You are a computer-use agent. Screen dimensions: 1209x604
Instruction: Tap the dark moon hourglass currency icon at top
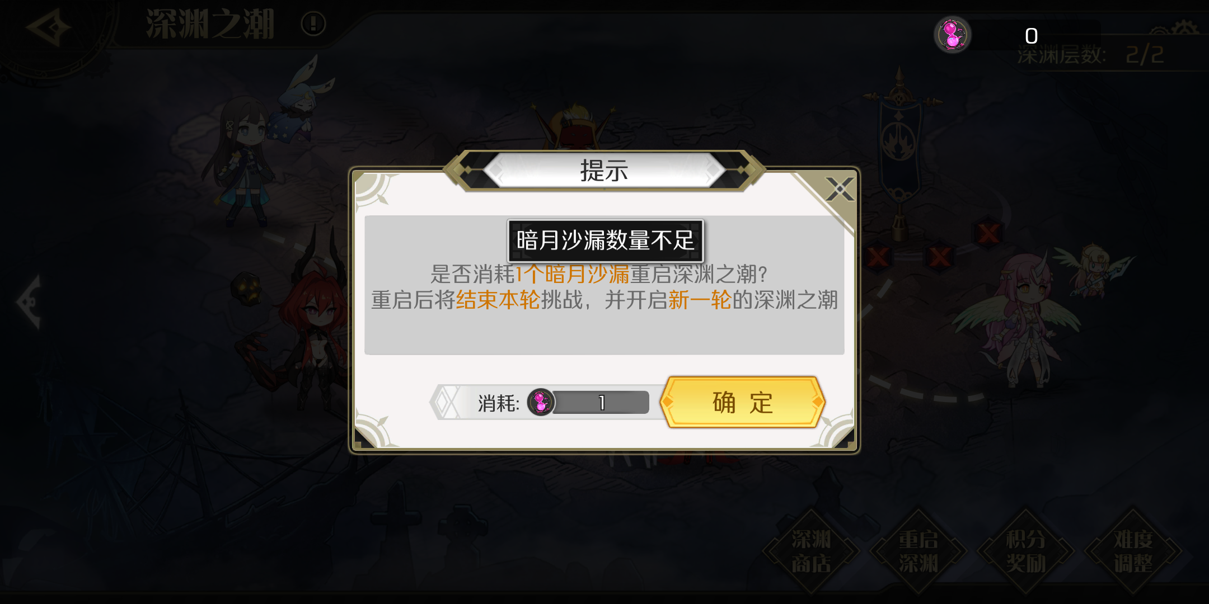[x=952, y=35]
